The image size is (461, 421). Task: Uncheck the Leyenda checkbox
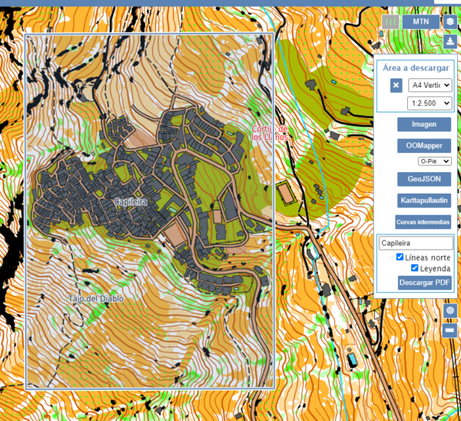pos(415,268)
